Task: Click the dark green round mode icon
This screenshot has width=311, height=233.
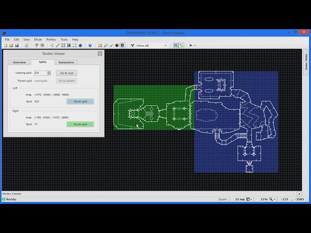Action: (x=117, y=46)
